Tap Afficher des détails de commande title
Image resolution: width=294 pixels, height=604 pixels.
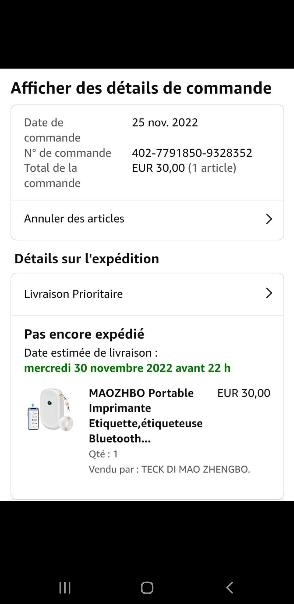[x=141, y=88]
